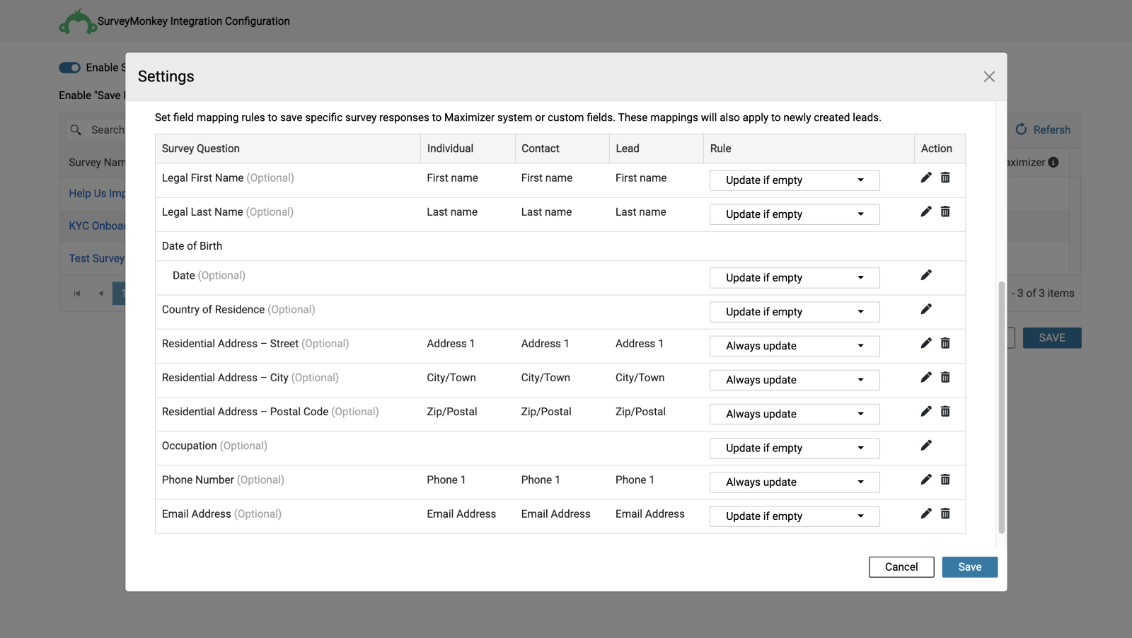Delete the Postal Code mapping
The height and width of the screenshot is (638, 1132).
(x=945, y=411)
